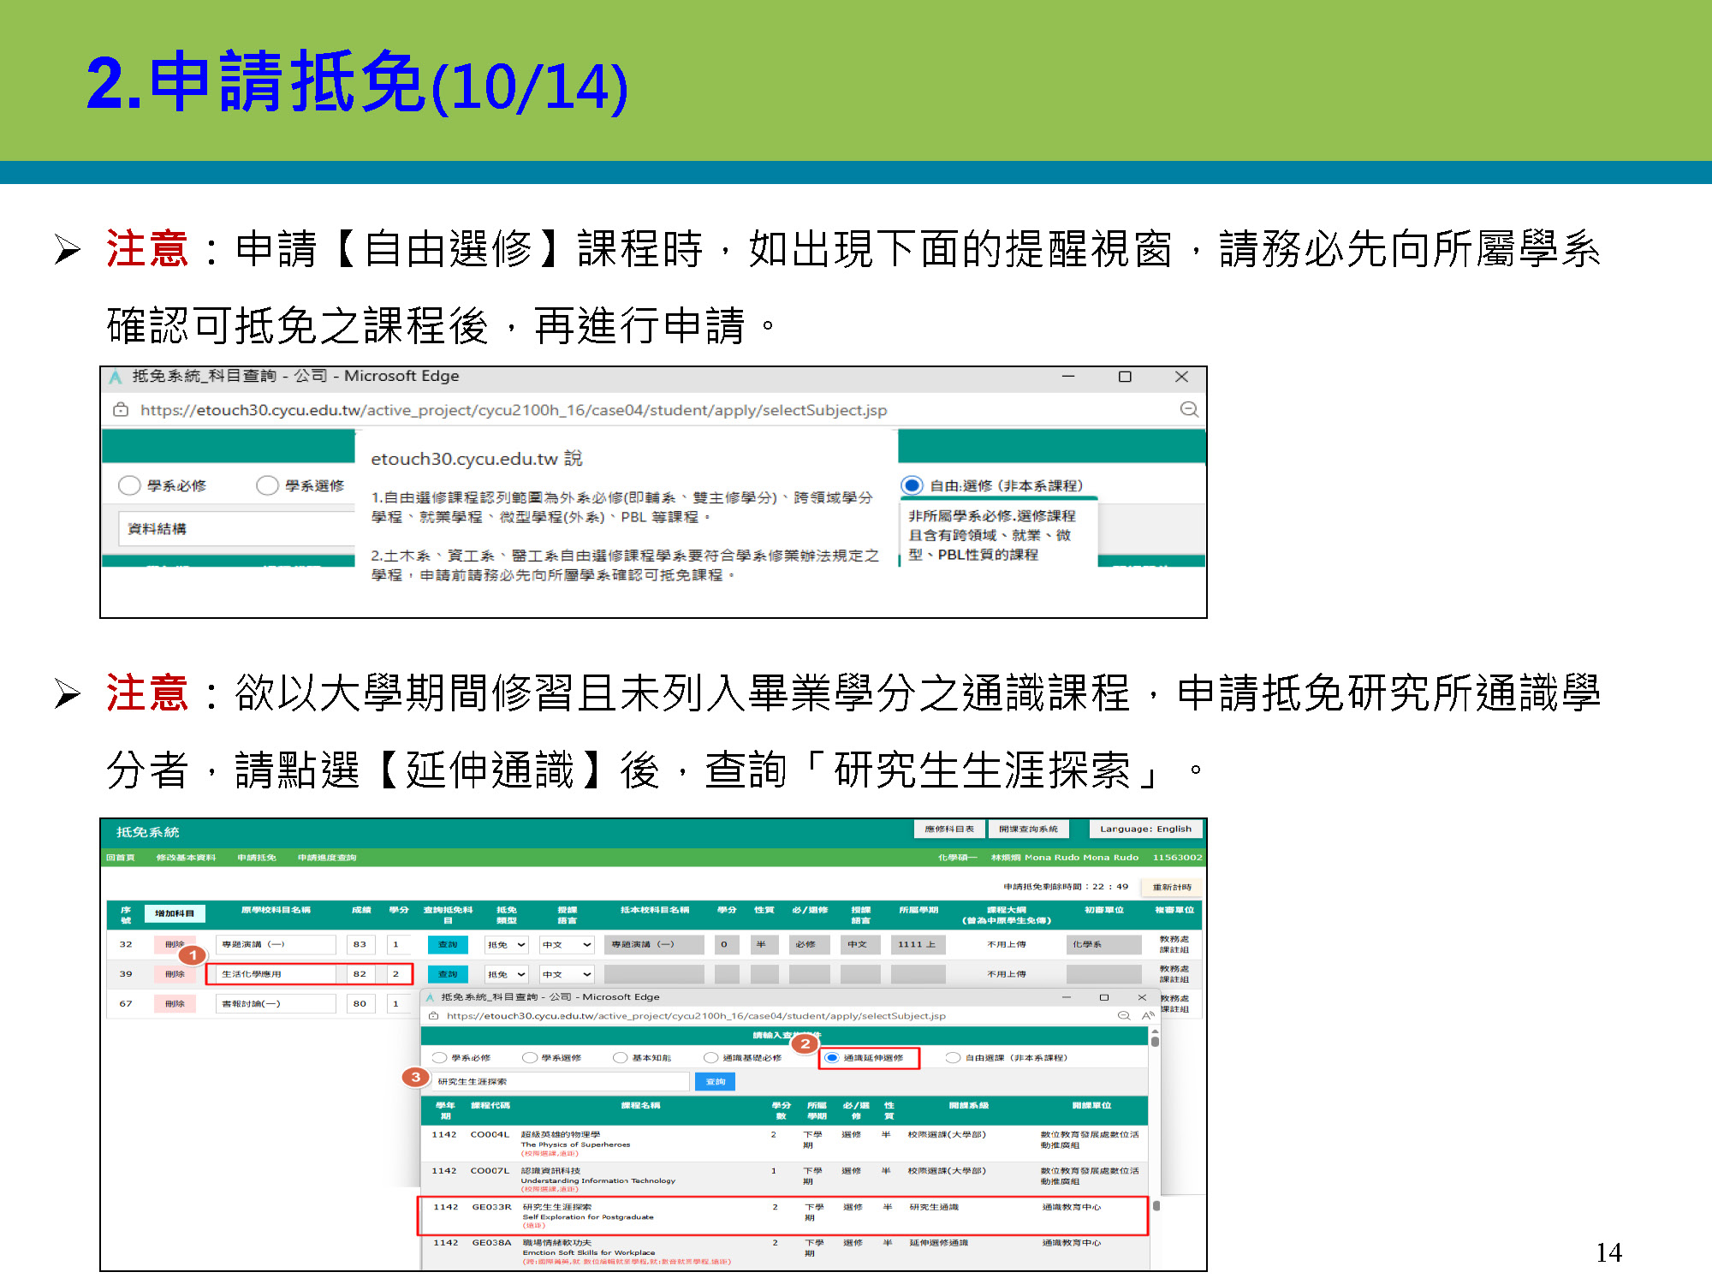Select GE033R 研究生生涯探索 course row
Viewport: 1712px width, 1284px height.
coord(782,1216)
